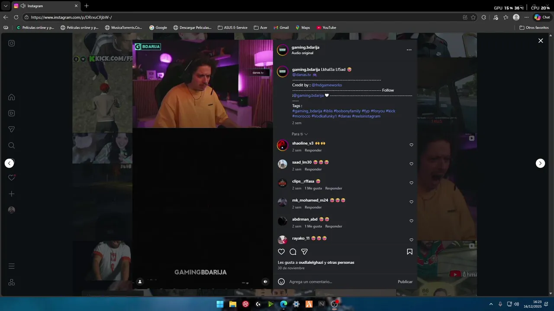The image size is (554, 311).
Task: Open the Meta apps grid icon in the sidebar
Action: (12, 282)
